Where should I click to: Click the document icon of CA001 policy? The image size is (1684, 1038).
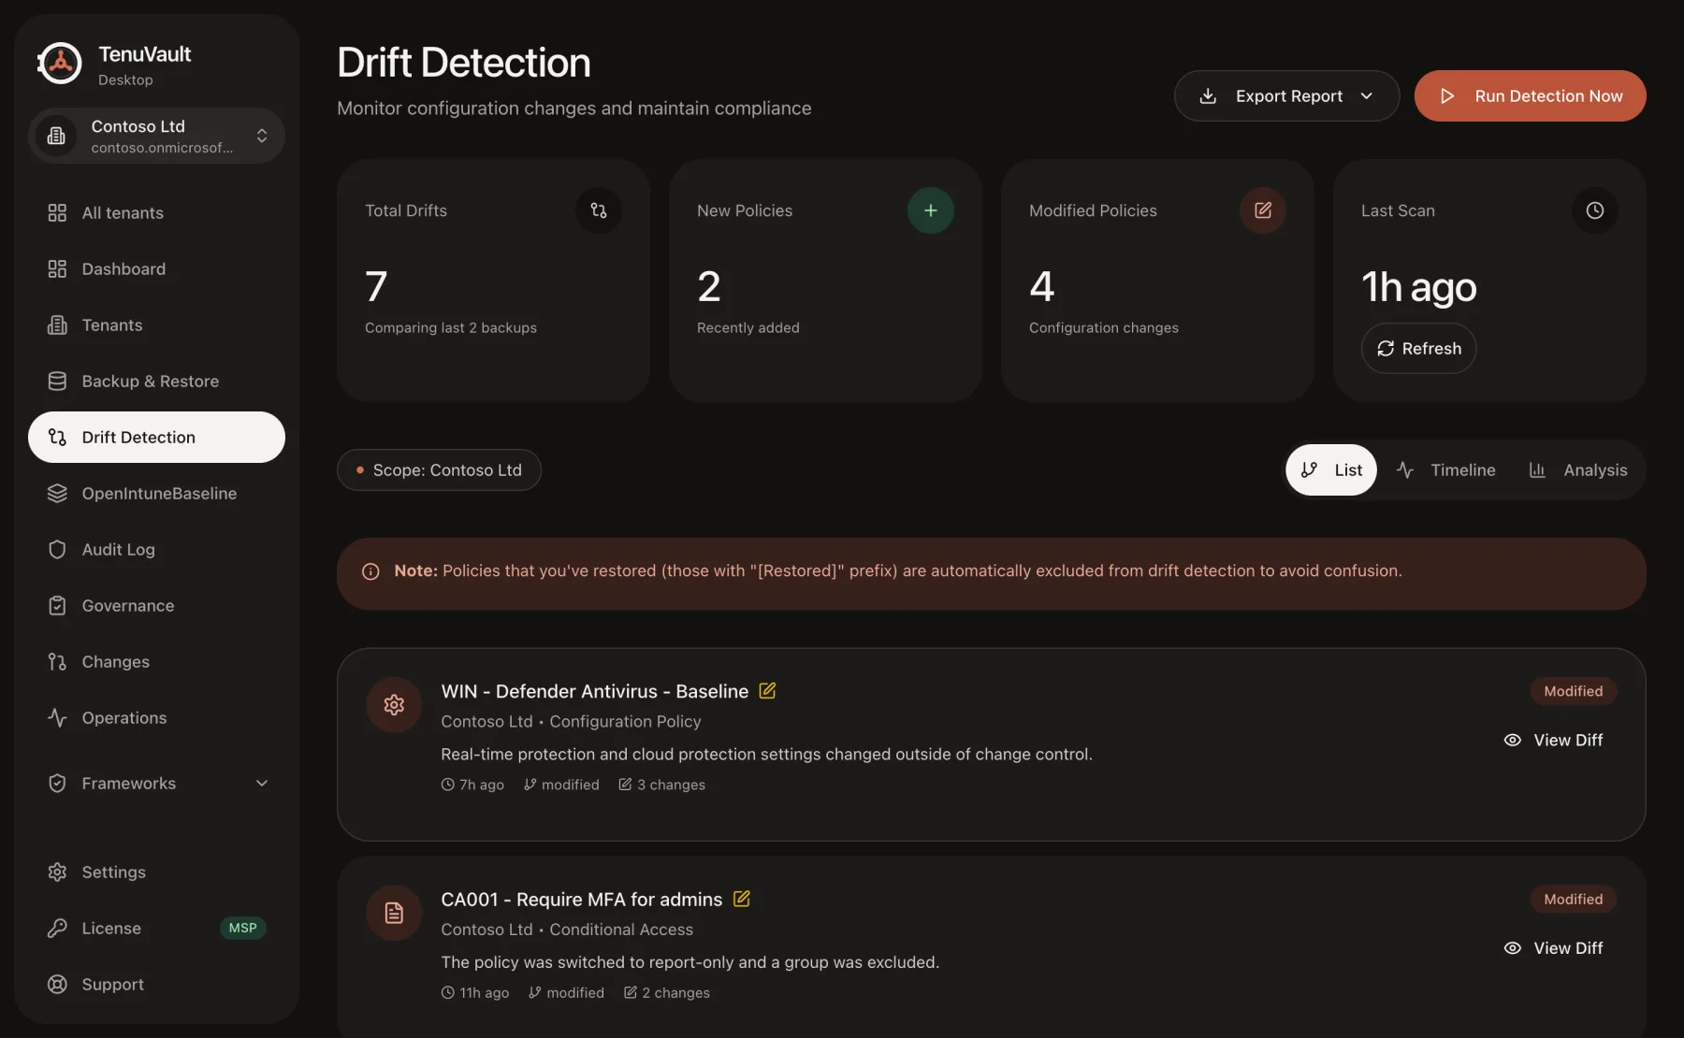coord(394,913)
